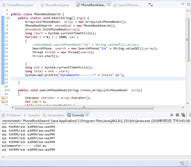Screen dimensions: 191x167
Task: Maximize the editor area
Action: pos(189,4)
